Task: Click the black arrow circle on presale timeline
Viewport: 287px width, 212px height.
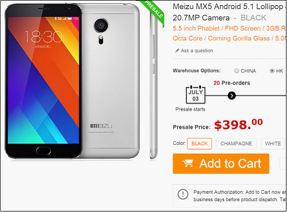Action: [x=232, y=95]
